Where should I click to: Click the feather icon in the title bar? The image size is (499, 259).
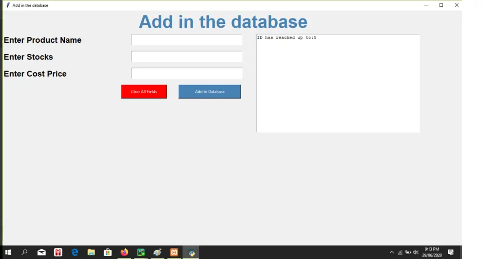pos(8,5)
